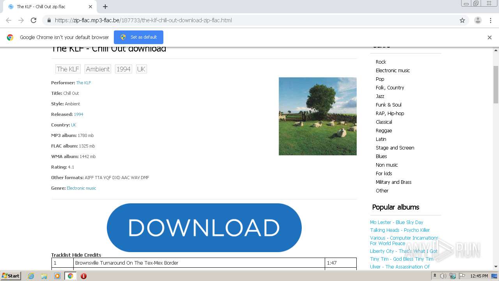Click scrollbar down arrow
499x281 pixels.
click(496, 267)
